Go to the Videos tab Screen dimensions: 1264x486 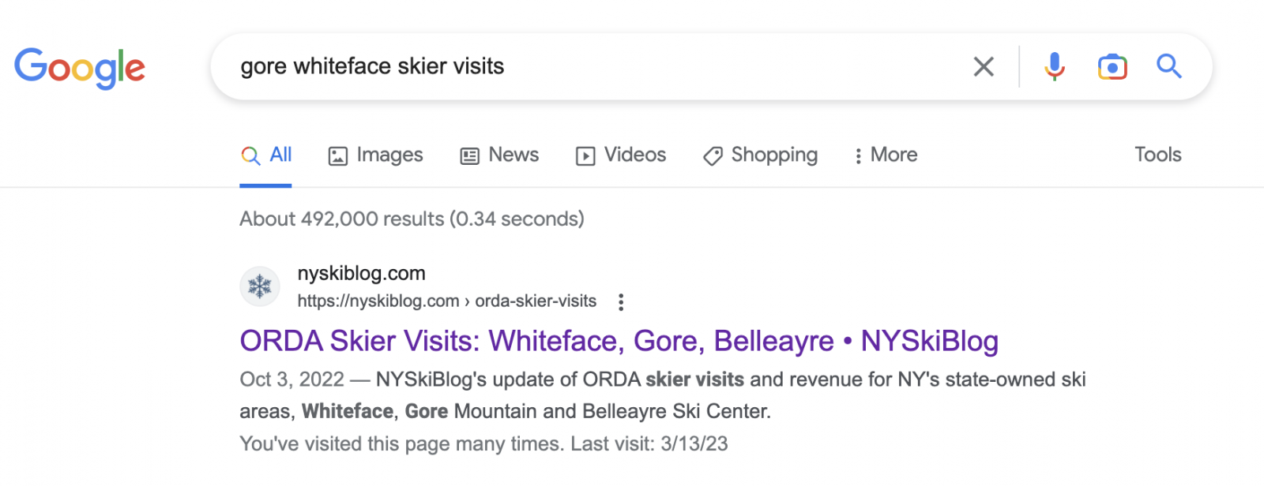(x=621, y=155)
